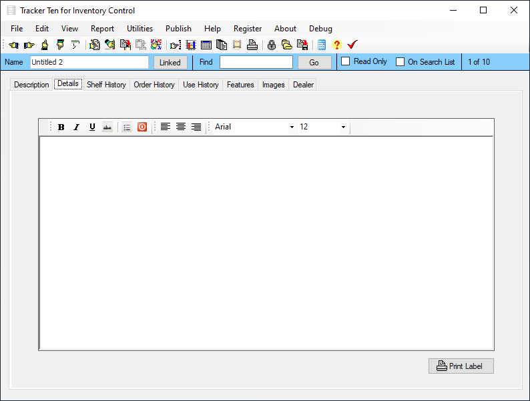
Task: Click the Print Label button
Action: [x=461, y=366]
